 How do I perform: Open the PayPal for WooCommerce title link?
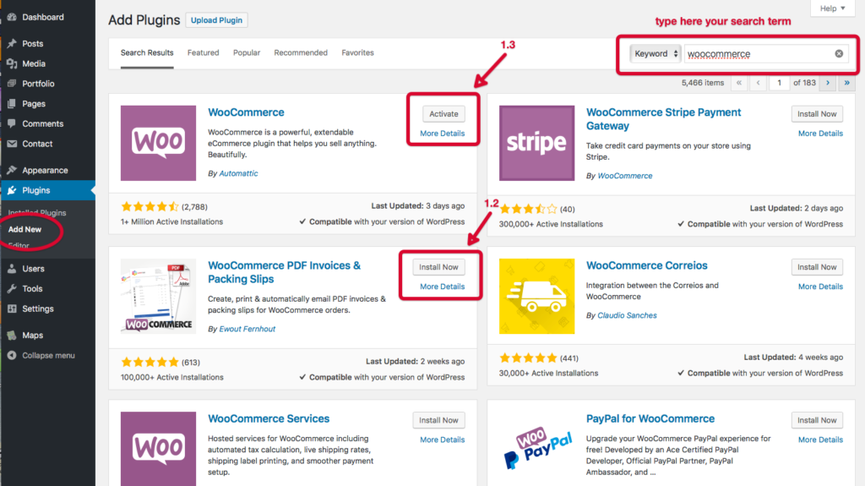[x=650, y=418]
